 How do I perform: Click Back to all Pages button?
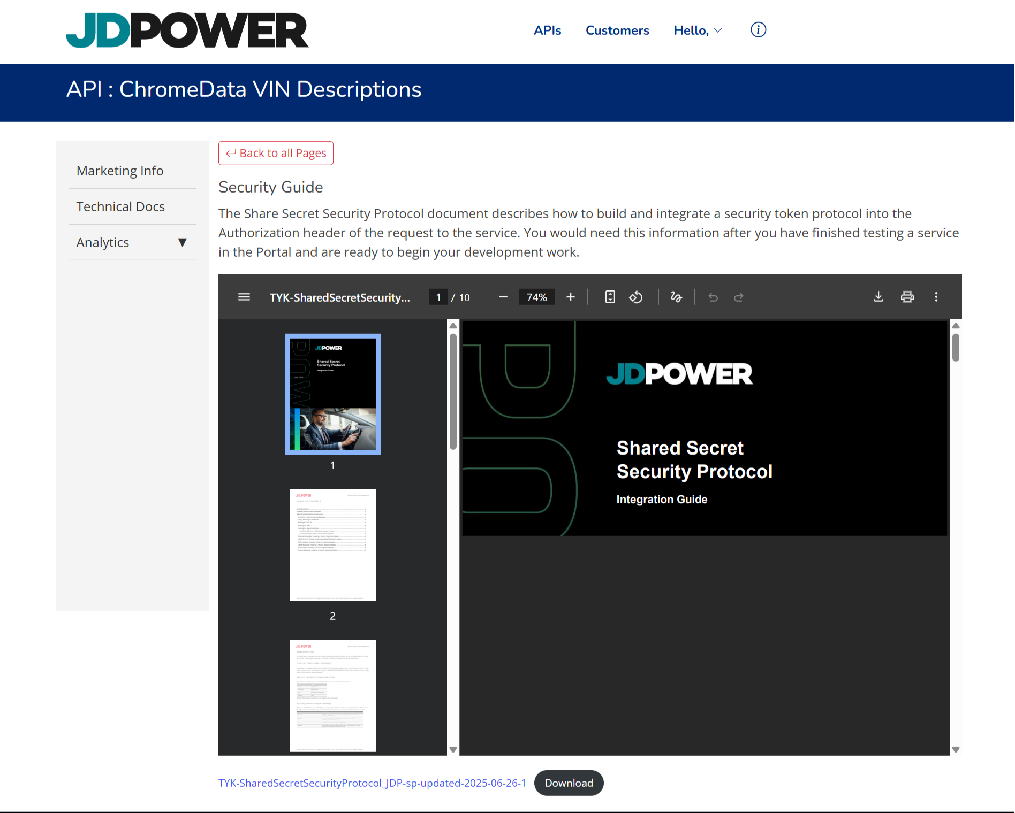276,154
